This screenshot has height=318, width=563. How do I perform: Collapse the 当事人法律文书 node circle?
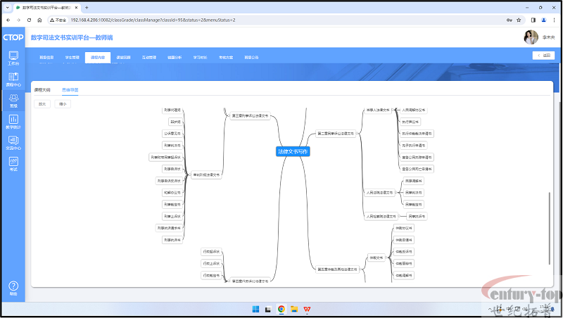(393, 110)
